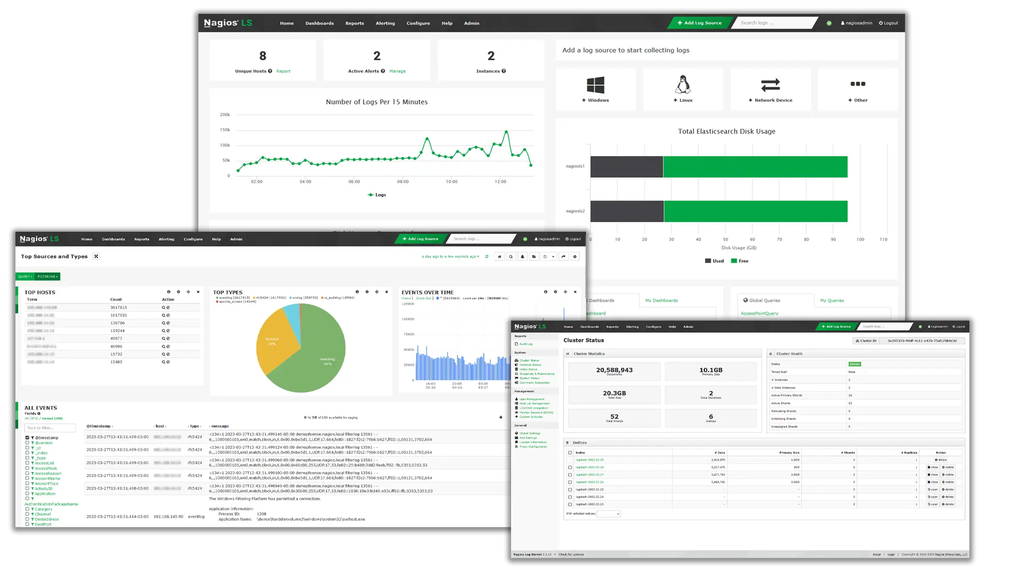Open the Configure menu in the Top Sources window
The width and height of the screenshot is (1021, 574).
(x=193, y=239)
